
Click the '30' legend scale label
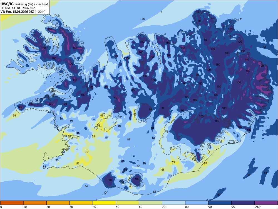coord(71,207)
